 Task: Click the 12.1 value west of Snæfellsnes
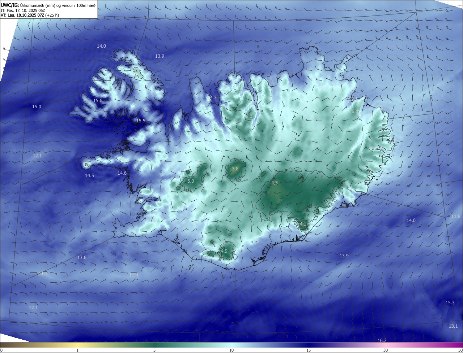tap(37, 156)
